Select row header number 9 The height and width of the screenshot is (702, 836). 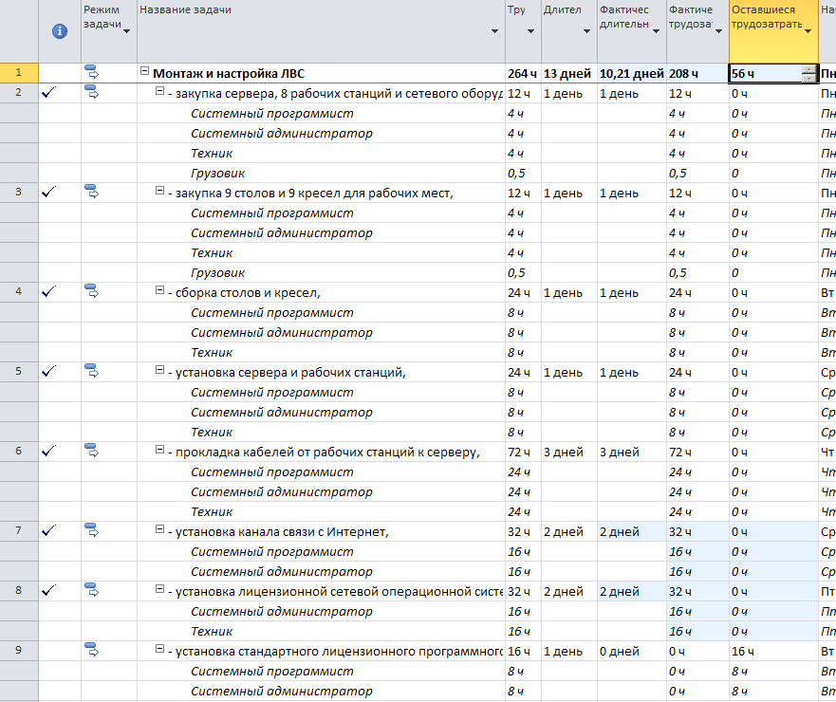(19, 650)
